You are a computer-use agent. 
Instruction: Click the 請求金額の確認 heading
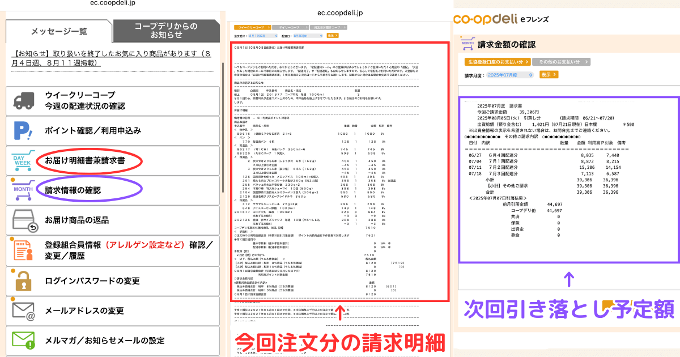pos(507,44)
